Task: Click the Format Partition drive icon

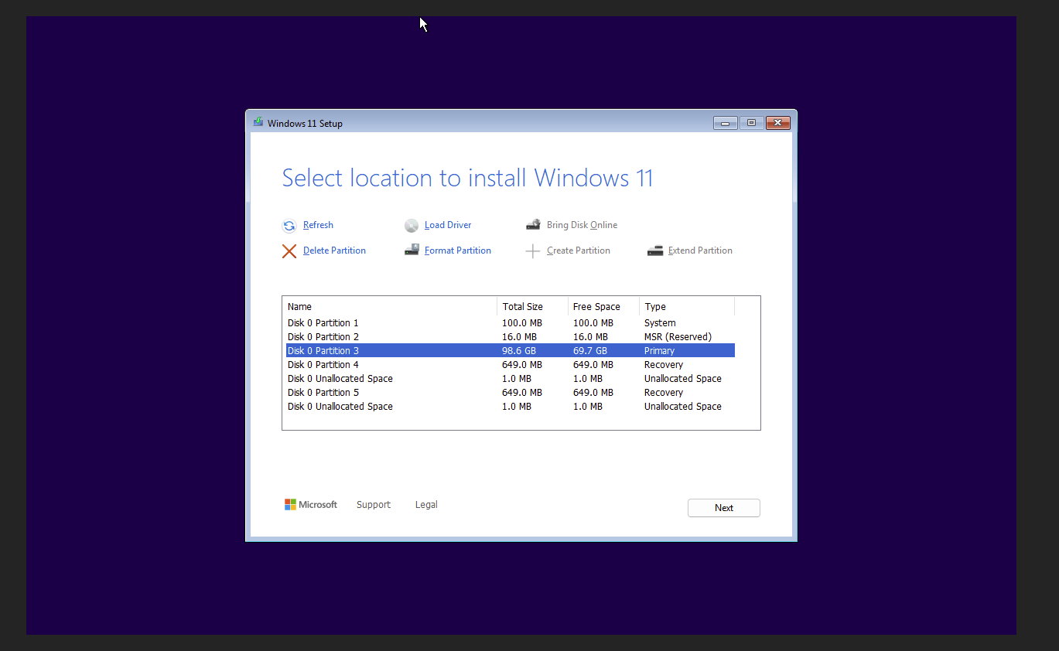Action: coord(412,250)
